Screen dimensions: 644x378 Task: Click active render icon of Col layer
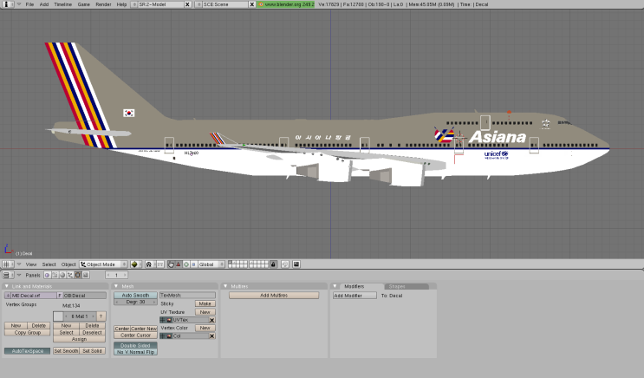(x=169, y=336)
